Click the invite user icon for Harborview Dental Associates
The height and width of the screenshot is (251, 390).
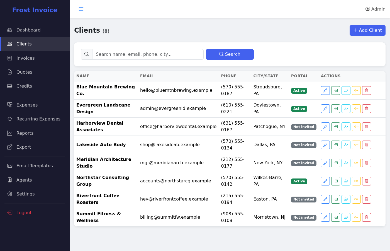tap(346, 127)
